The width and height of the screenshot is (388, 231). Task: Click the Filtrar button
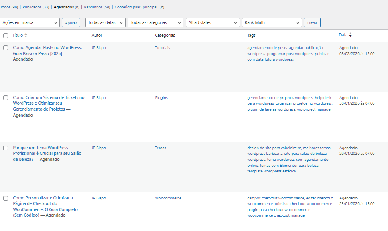click(312, 22)
